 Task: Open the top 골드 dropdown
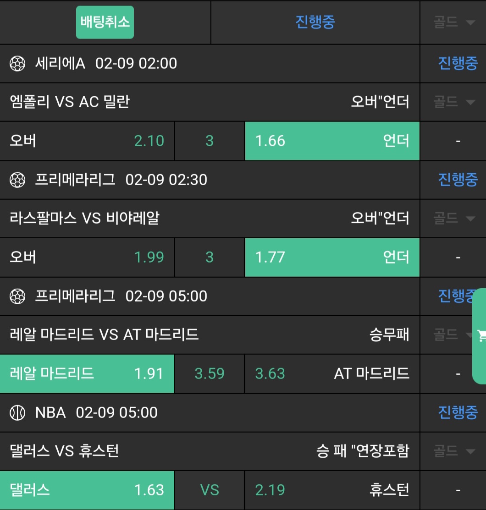point(453,22)
